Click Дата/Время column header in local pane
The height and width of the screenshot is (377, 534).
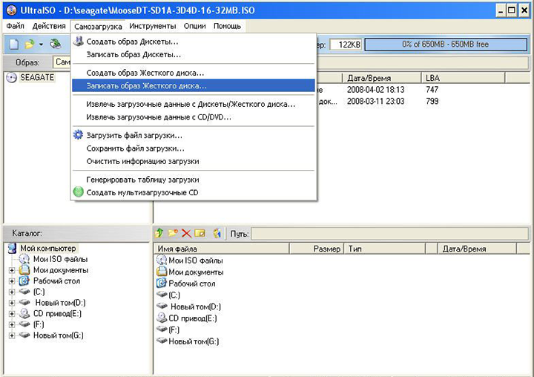pyautogui.click(x=477, y=249)
